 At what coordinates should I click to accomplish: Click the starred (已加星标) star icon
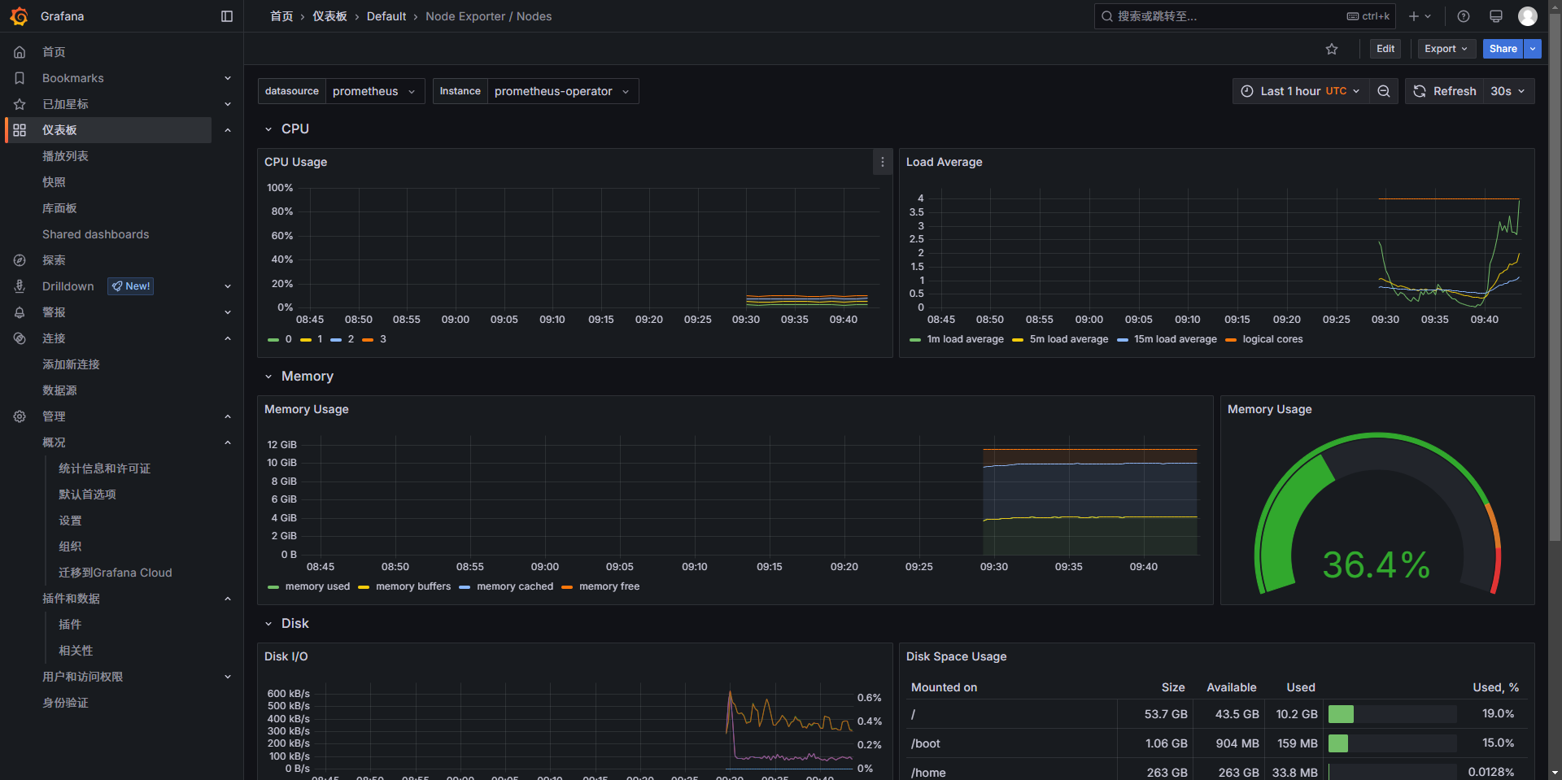click(x=20, y=104)
